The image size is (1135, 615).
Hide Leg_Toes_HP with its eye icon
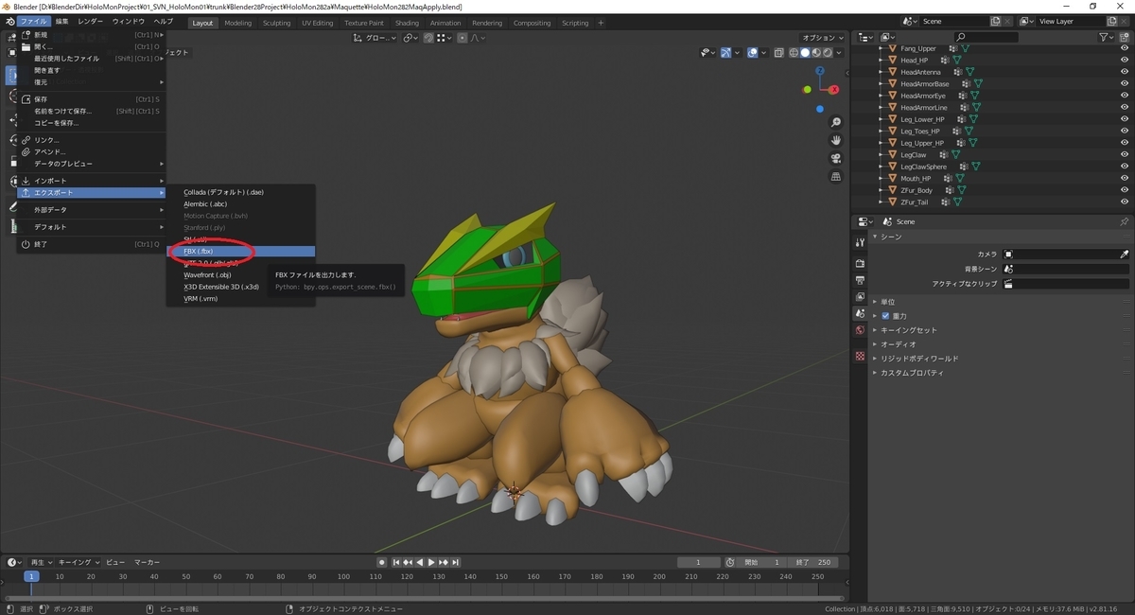pyautogui.click(x=1125, y=131)
